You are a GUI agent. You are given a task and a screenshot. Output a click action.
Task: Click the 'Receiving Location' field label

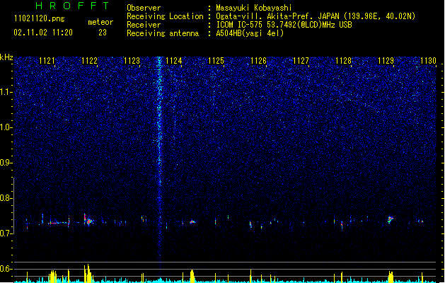click(x=165, y=16)
